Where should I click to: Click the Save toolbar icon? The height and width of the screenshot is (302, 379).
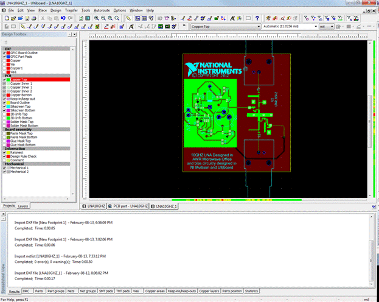(29, 18)
